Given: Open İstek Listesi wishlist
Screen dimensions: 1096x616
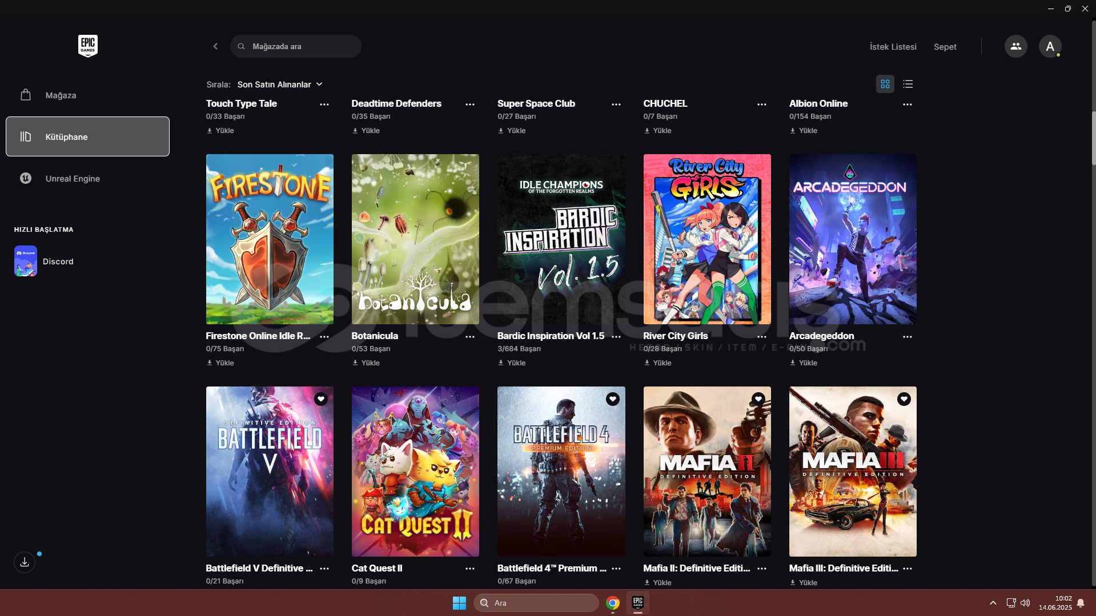Looking at the screenshot, I should [x=893, y=47].
